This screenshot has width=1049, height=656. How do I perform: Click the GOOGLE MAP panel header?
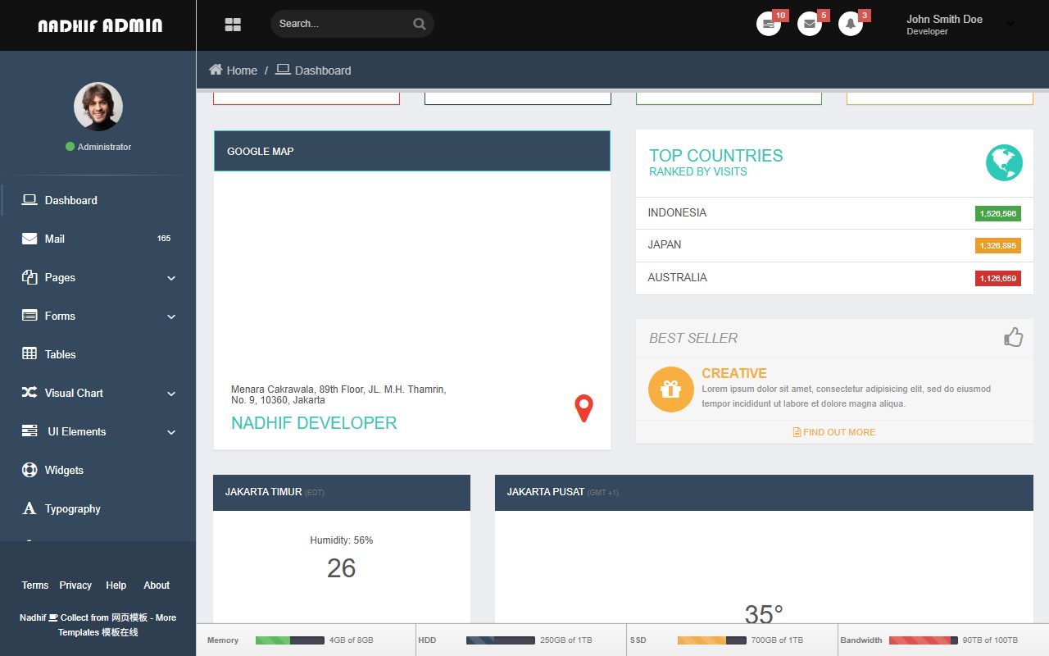412,151
